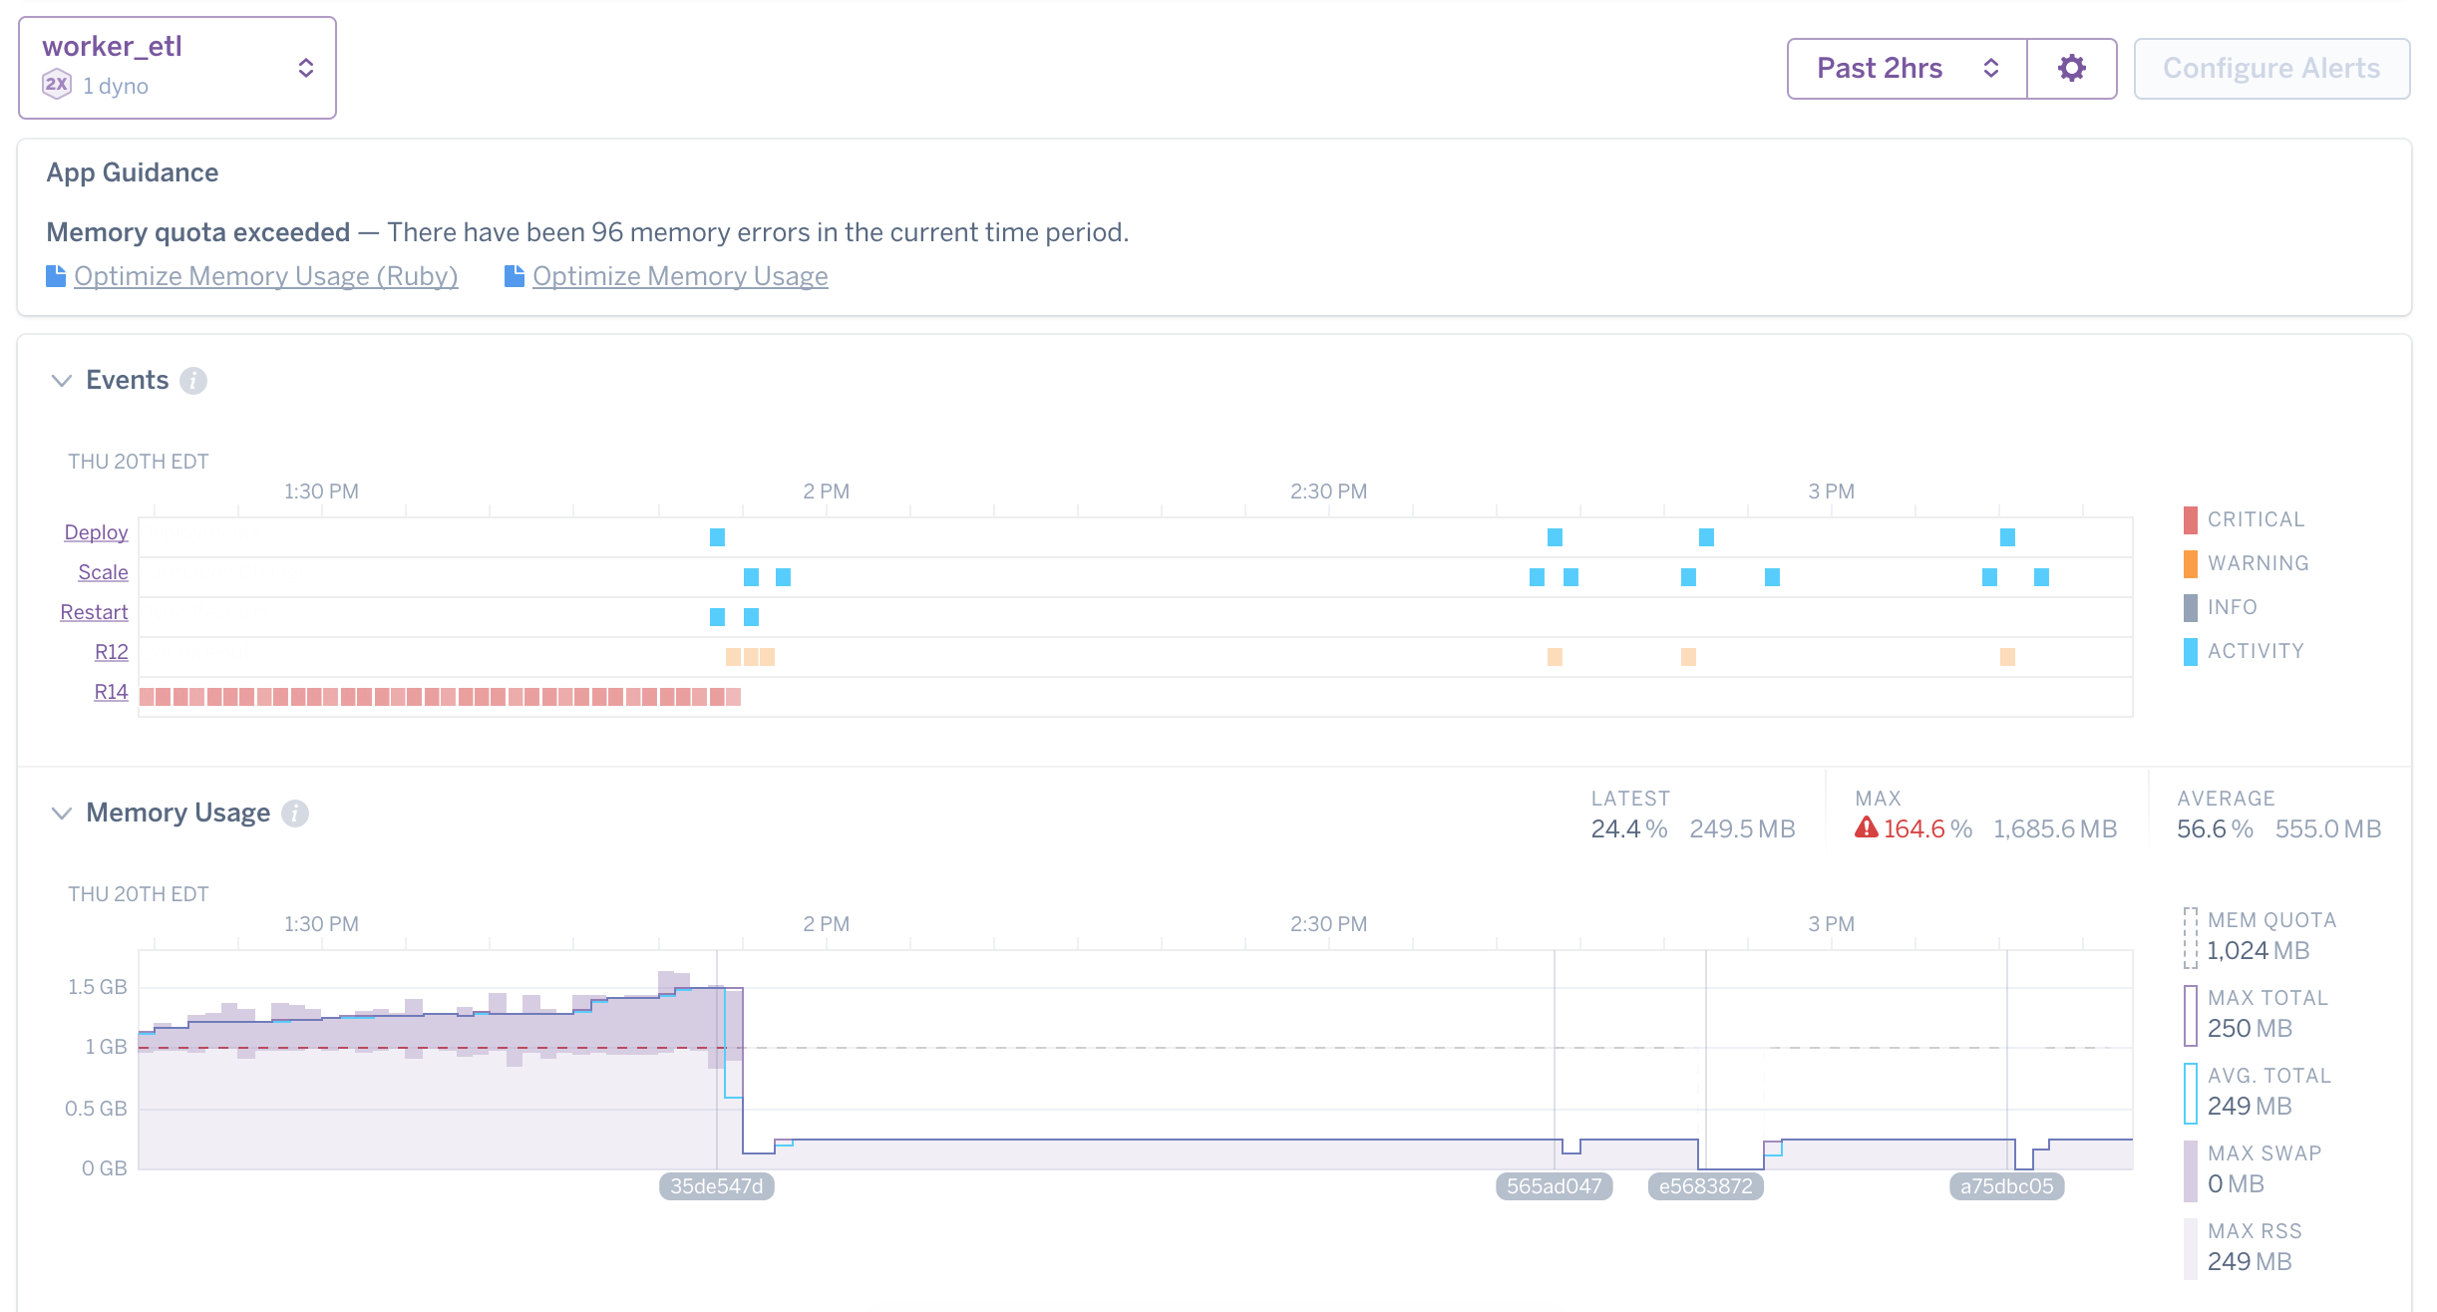Viewport: 2437px width, 1312px height.
Task: Click the red warning triangle beside MAX 164.6%
Action: (1867, 827)
